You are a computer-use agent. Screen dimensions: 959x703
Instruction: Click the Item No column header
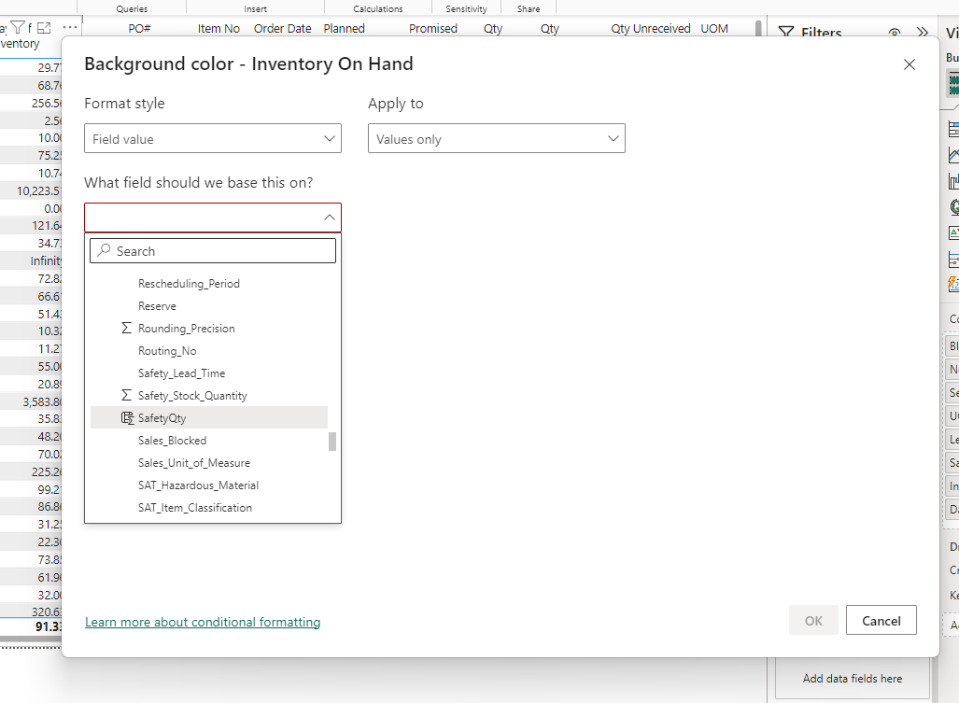[x=219, y=29]
